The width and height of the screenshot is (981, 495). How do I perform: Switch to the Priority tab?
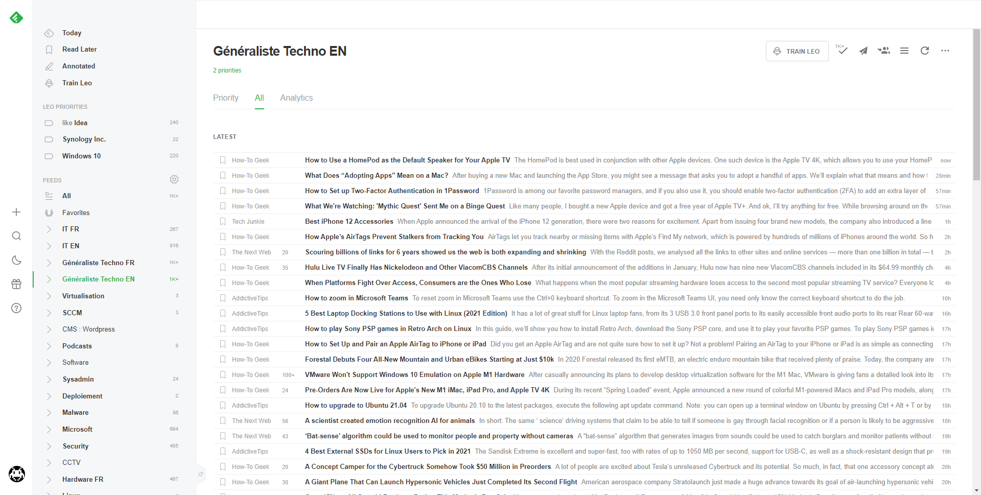[226, 98]
